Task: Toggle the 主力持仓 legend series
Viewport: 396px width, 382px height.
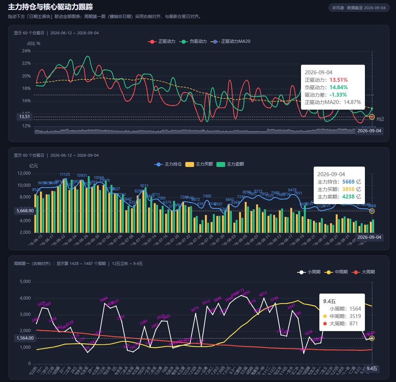Action: 168,164
